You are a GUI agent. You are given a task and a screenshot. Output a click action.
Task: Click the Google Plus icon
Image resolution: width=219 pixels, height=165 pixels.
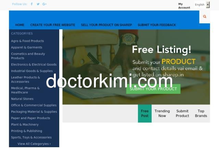(44, 4)
